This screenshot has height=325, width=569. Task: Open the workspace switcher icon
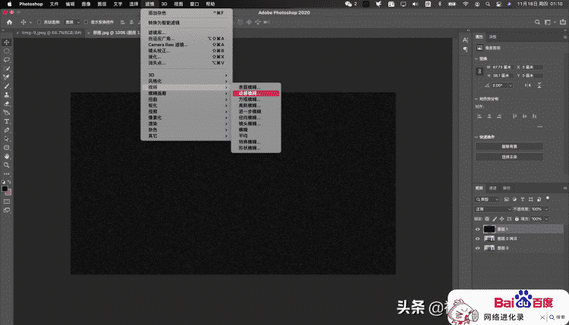tap(548, 22)
